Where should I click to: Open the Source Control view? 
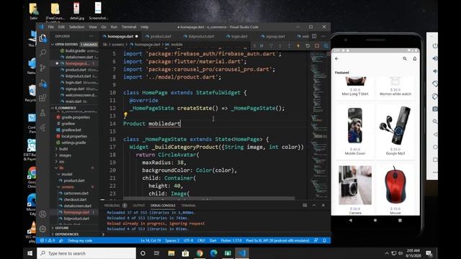pyautogui.click(x=42, y=68)
